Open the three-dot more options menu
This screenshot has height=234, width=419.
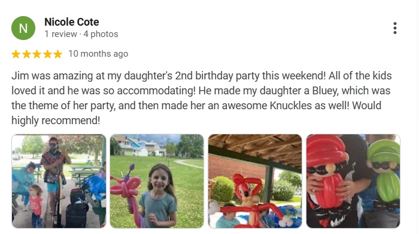(x=394, y=28)
